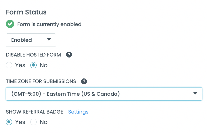Click the arrow on the time zone dropdown
The image size is (207, 133).
pyautogui.click(x=195, y=93)
